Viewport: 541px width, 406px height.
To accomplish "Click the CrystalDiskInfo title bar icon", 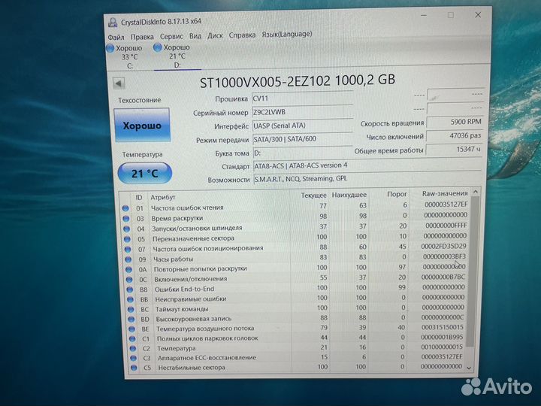I will [113, 23].
